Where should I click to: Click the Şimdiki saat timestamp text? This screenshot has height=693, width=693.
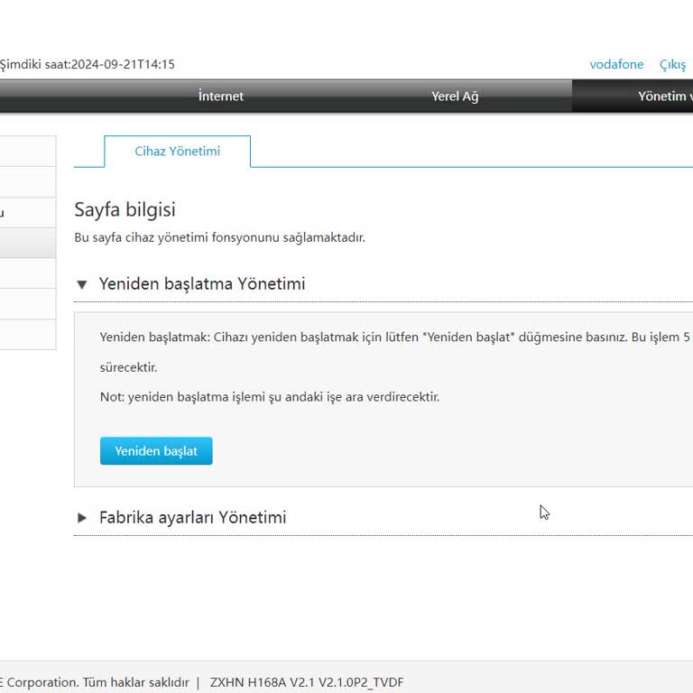(87, 65)
